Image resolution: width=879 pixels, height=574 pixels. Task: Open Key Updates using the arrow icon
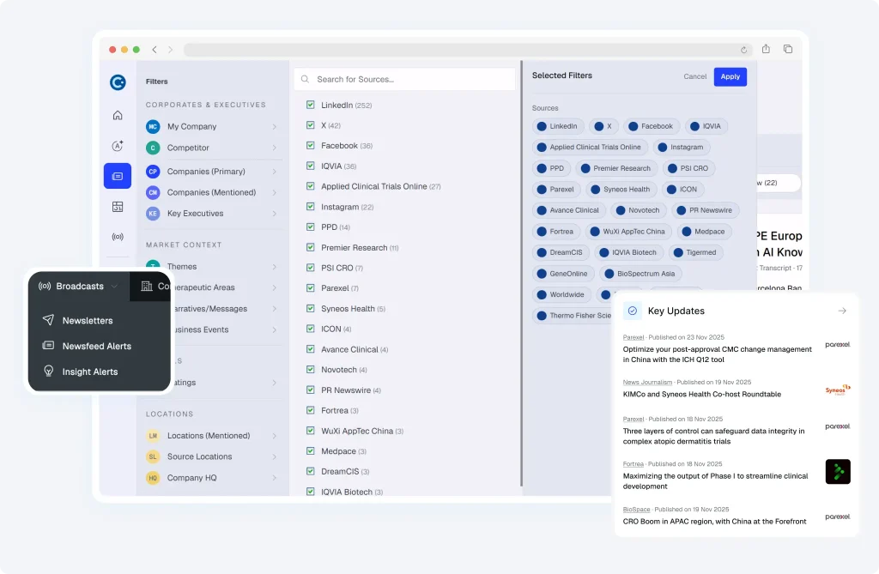point(842,311)
